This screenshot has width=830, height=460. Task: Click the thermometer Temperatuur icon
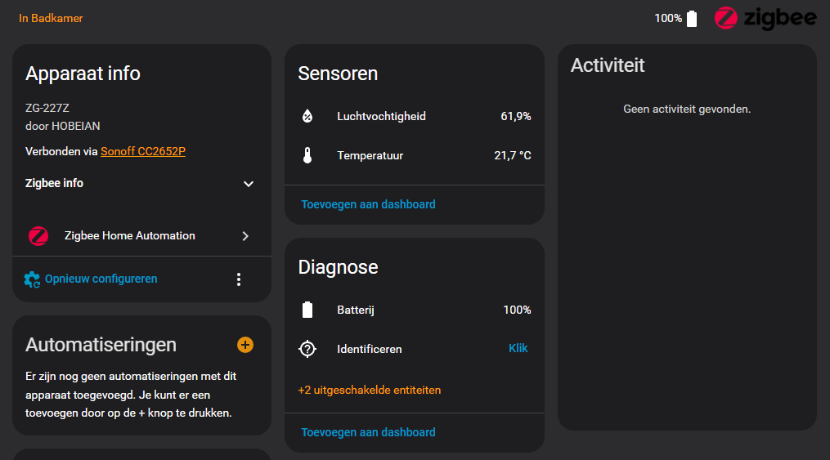(307, 155)
